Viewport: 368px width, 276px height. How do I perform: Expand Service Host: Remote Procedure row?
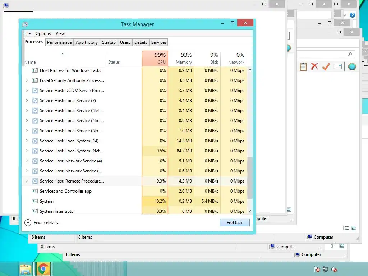pyautogui.click(x=27, y=181)
